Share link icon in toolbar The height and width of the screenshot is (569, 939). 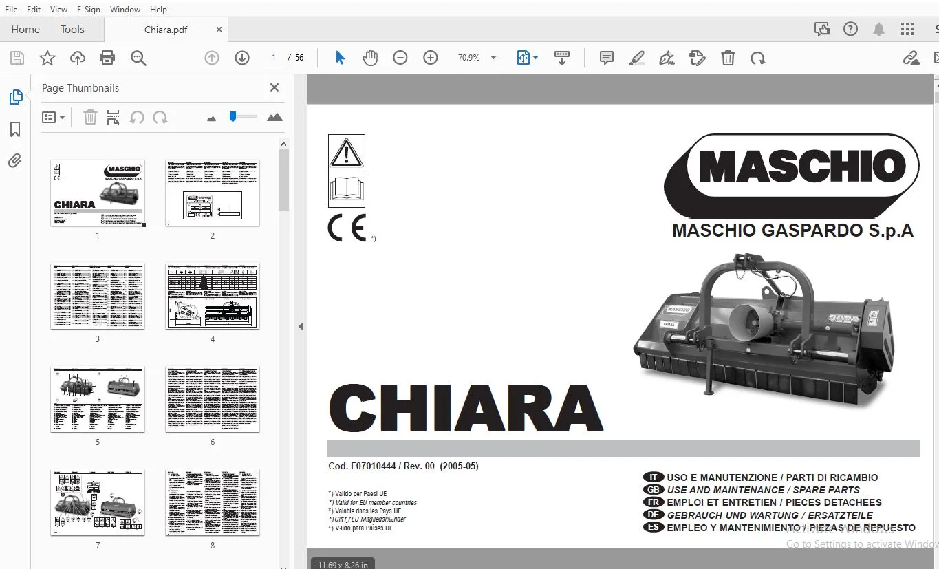(x=911, y=58)
